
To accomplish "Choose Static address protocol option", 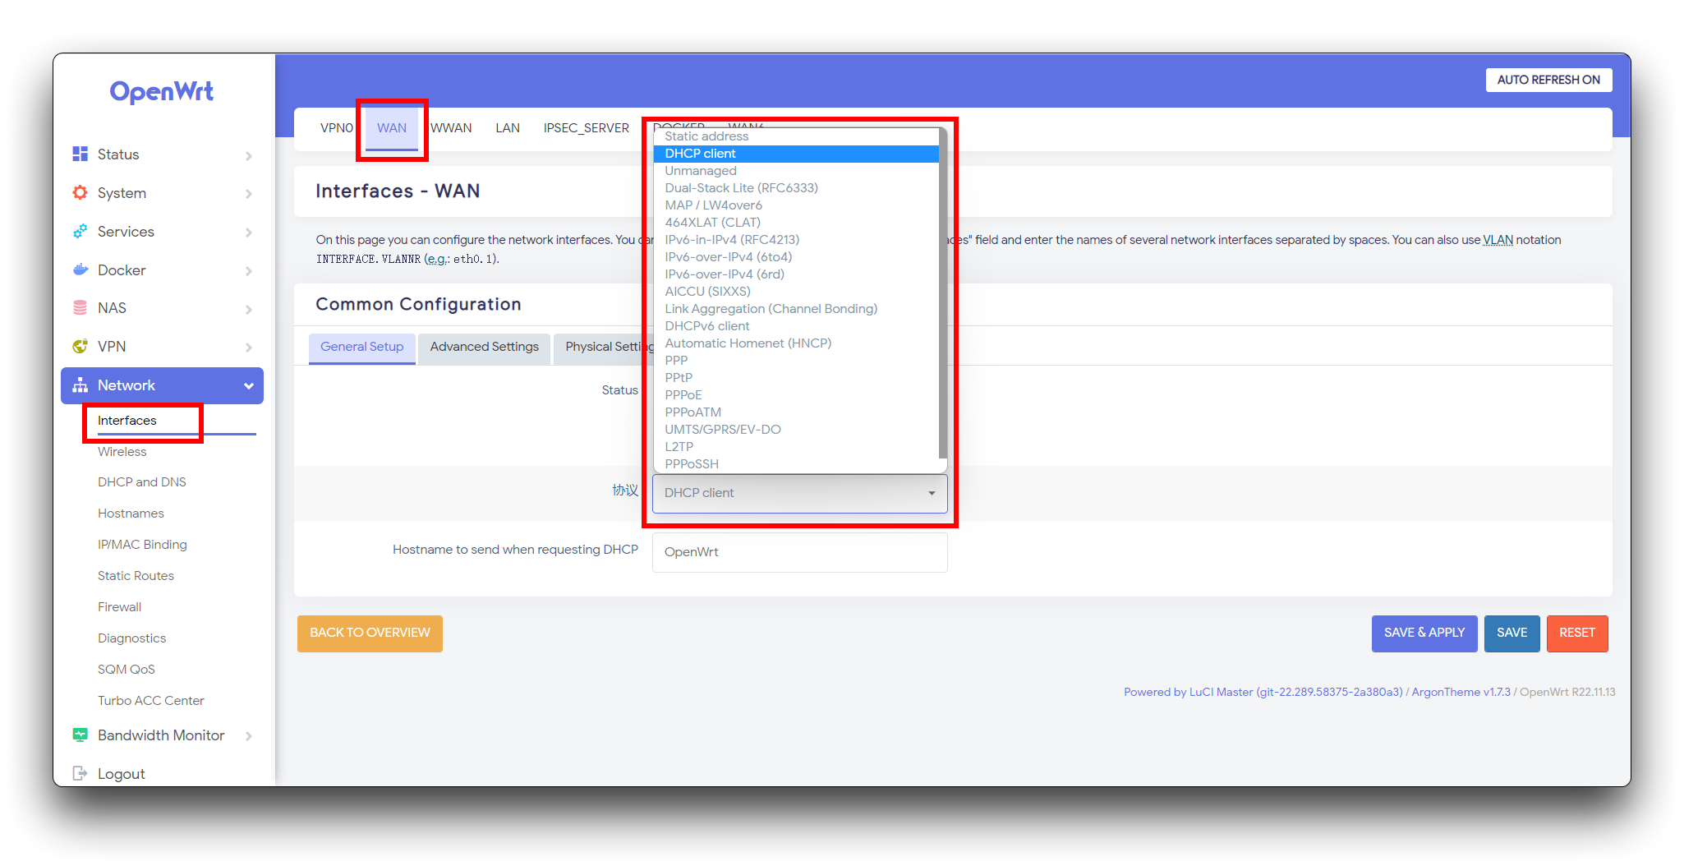I will (x=795, y=136).
